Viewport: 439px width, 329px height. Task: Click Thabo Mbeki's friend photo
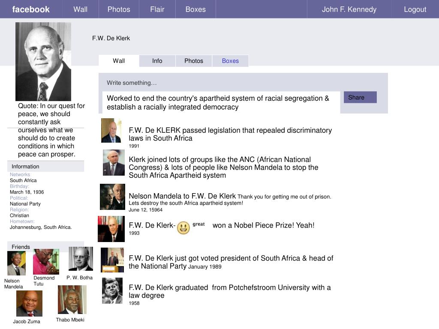click(72, 299)
